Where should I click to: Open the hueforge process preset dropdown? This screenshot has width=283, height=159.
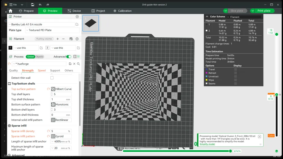click(x=39, y=64)
